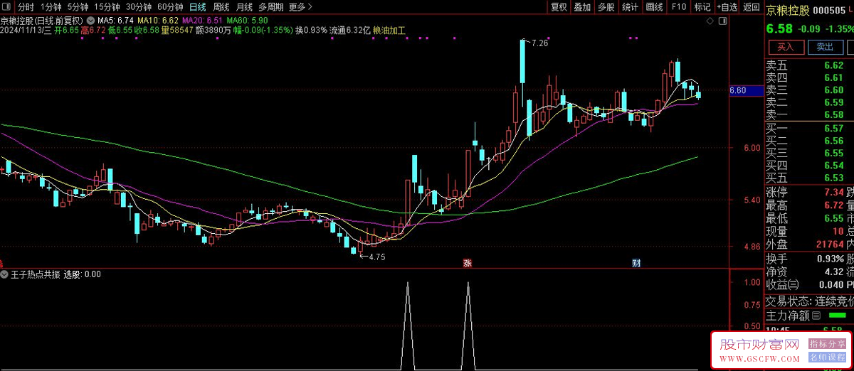The height and width of the screenshot is (371, 854).
Task: Click the red 买入 buy button
Action: pos(785,47)
